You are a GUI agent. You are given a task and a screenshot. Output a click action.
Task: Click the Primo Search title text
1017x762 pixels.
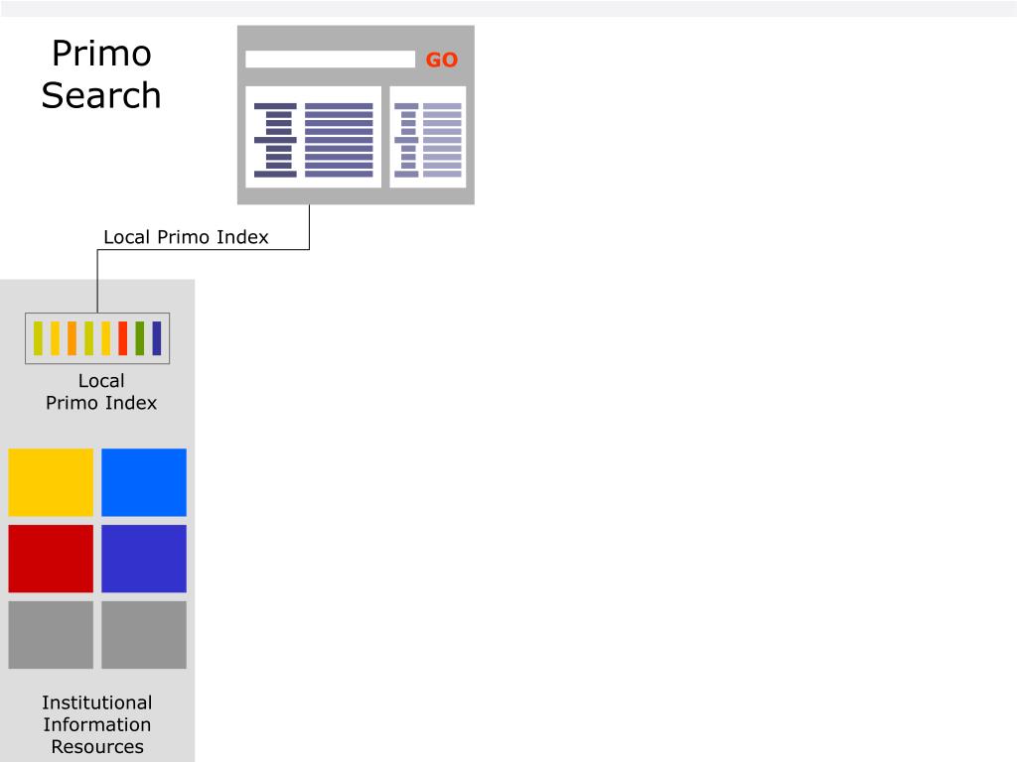pyautogui.click(x=101, y=73)
